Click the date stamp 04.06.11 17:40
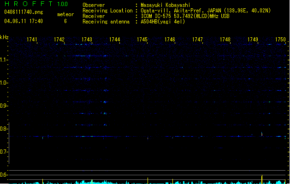The image size is (290, 184). click(24, 21)
